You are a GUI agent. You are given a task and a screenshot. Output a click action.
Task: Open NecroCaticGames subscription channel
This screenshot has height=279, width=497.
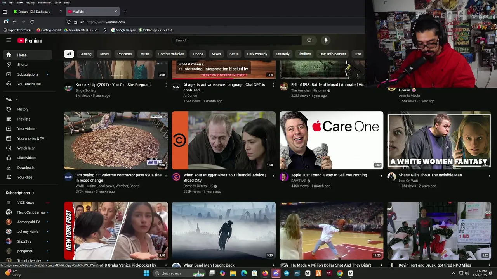pos(27,212)
